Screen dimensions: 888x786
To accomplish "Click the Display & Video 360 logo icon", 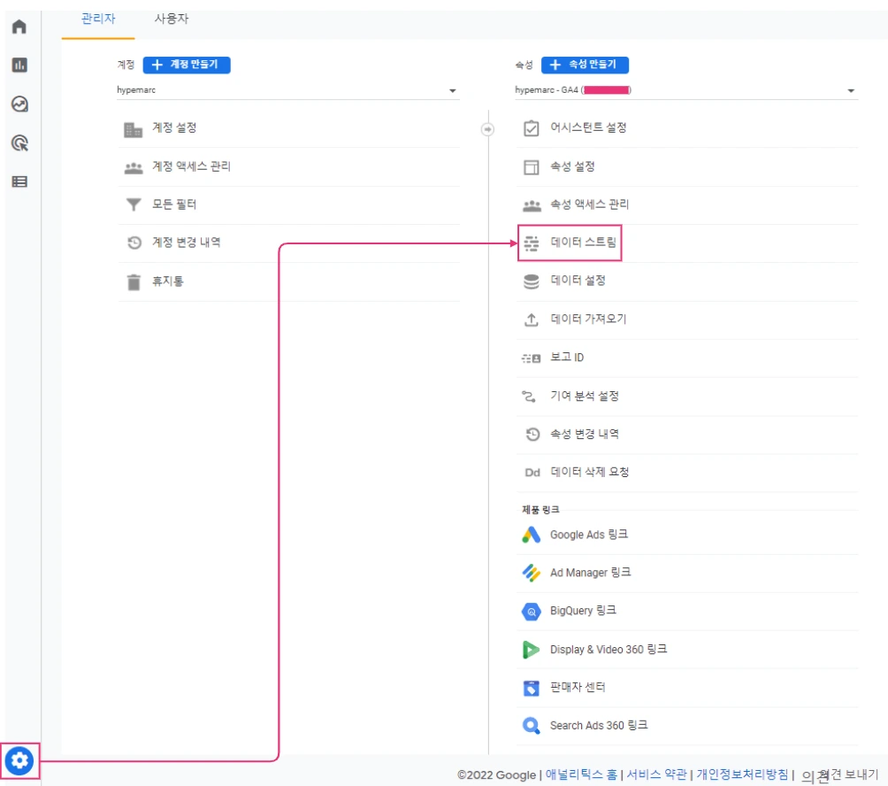I will (531, 650).
